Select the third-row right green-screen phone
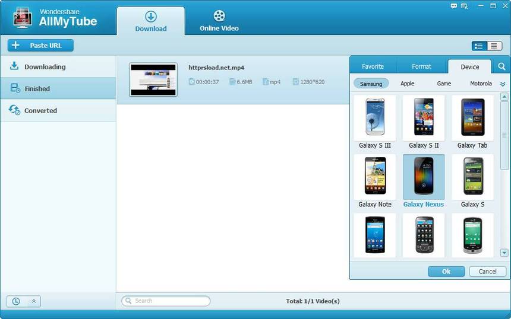511x319 pixels. [x=472, y=235]
